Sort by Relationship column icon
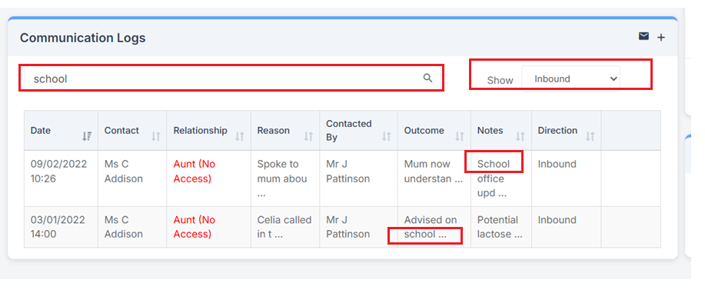The image size is (705, 290). coord(240,136)
